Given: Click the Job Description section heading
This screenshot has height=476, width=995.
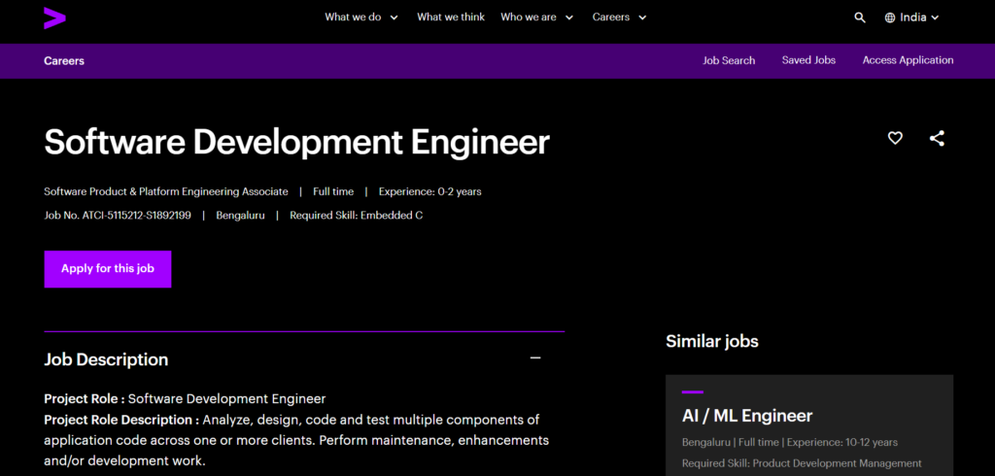Looking at the screenshot, I should click(x=106, y=359).
